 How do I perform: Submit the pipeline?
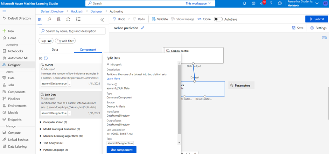click(x=317, y=19)
